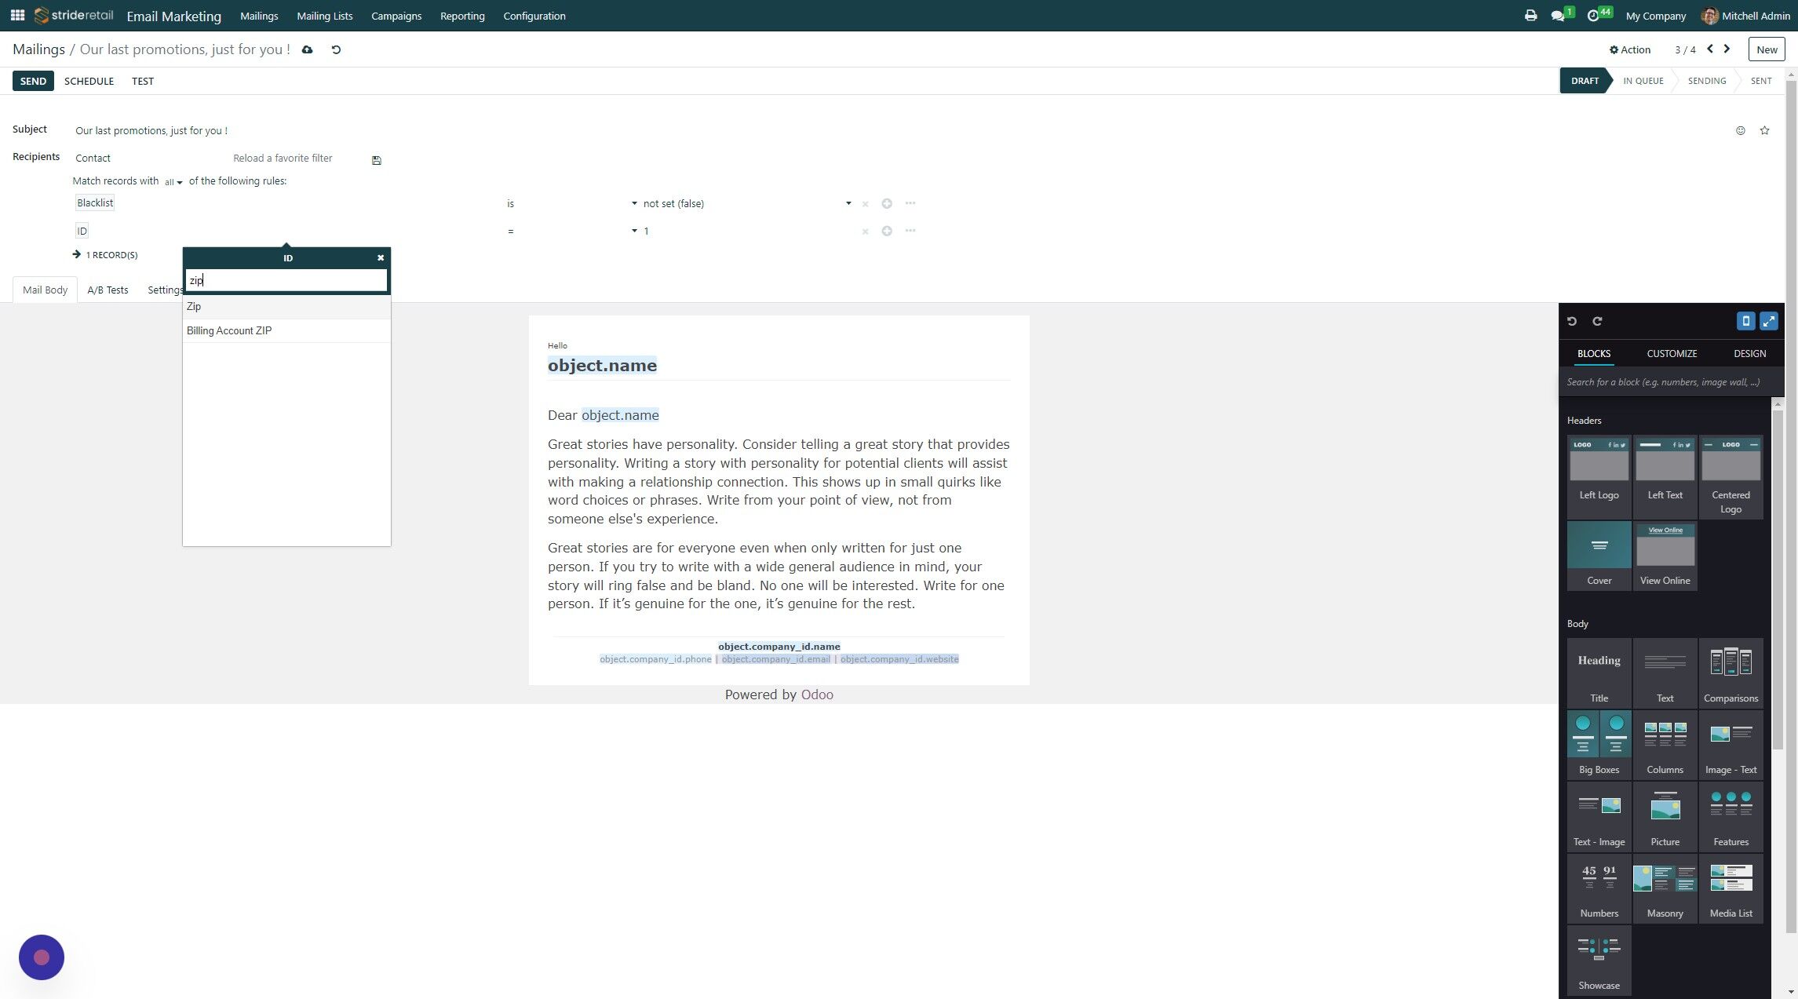Screen dimensions: 1798x999
Task: Delete the ID rule row
Action: click(865, 232)
